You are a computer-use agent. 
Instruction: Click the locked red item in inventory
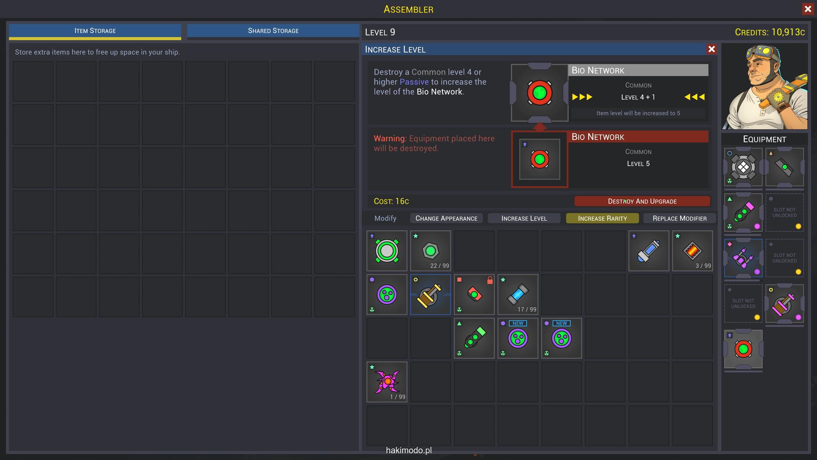click(474, 294)
